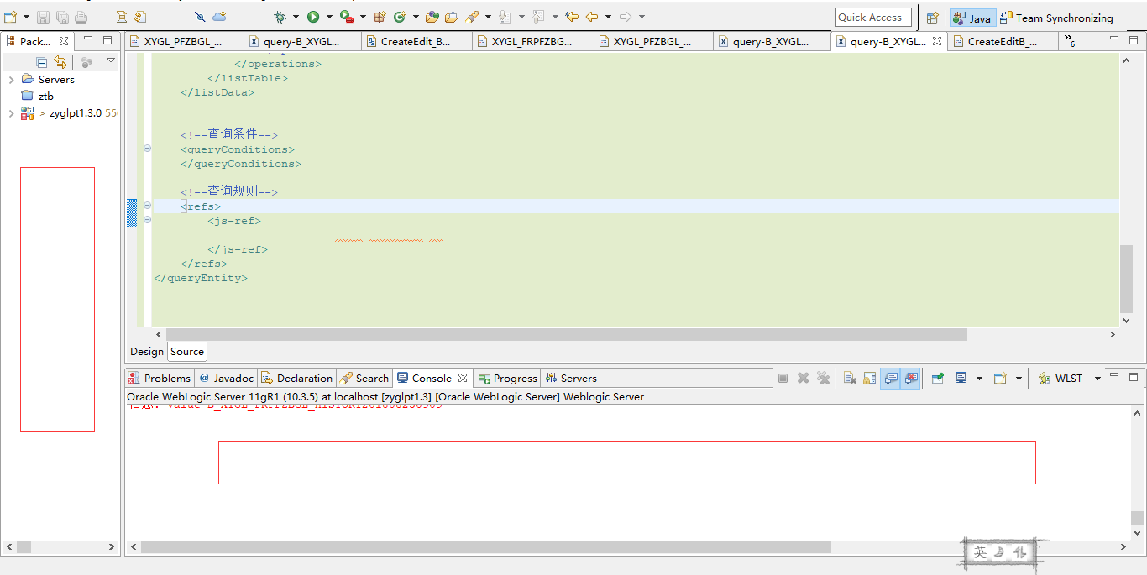Open the Progress view tab

pos(507,379)
